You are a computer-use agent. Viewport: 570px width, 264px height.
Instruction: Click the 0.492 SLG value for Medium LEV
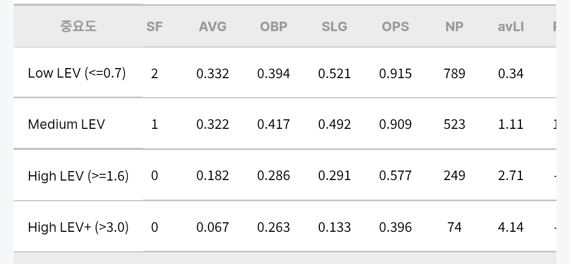tap(335, 125)
